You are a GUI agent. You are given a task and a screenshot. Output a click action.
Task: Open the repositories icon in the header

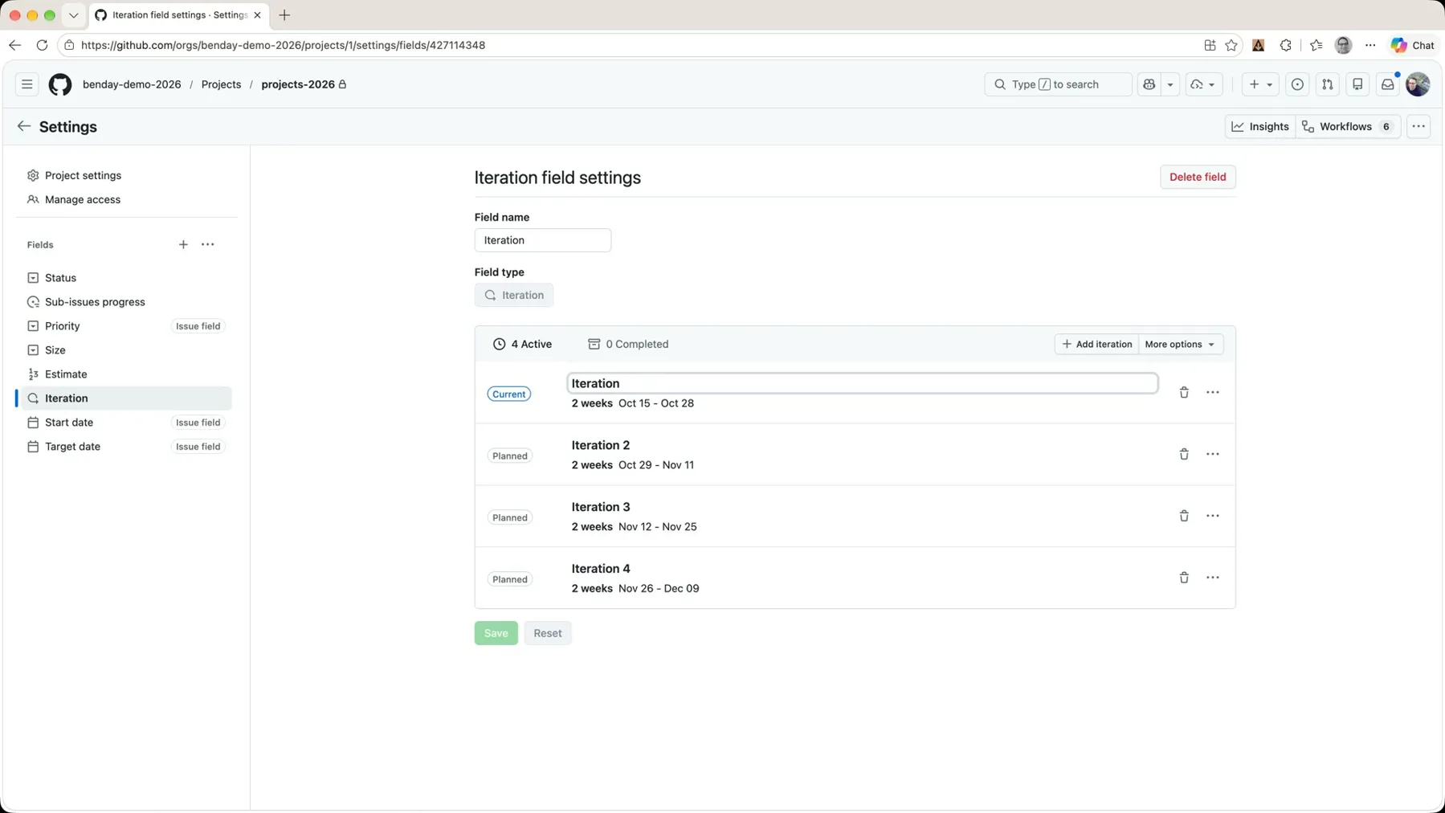point(1357,84)
